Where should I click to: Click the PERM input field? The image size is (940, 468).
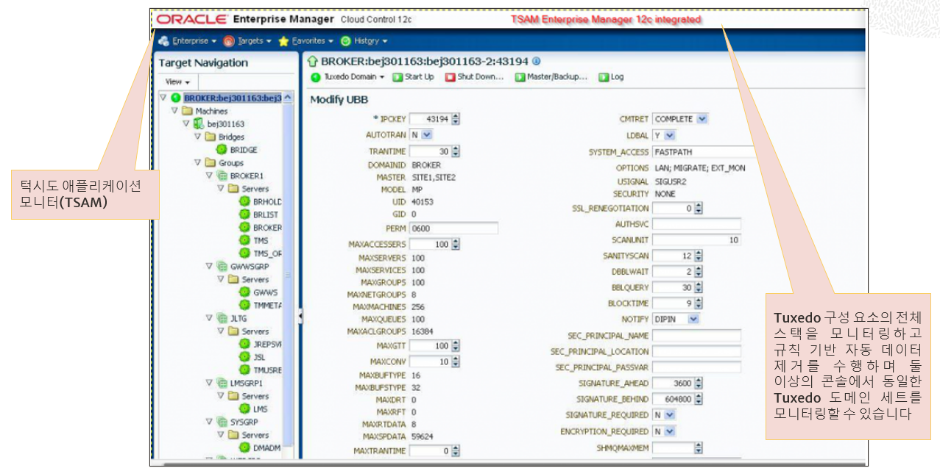point(453,228)
